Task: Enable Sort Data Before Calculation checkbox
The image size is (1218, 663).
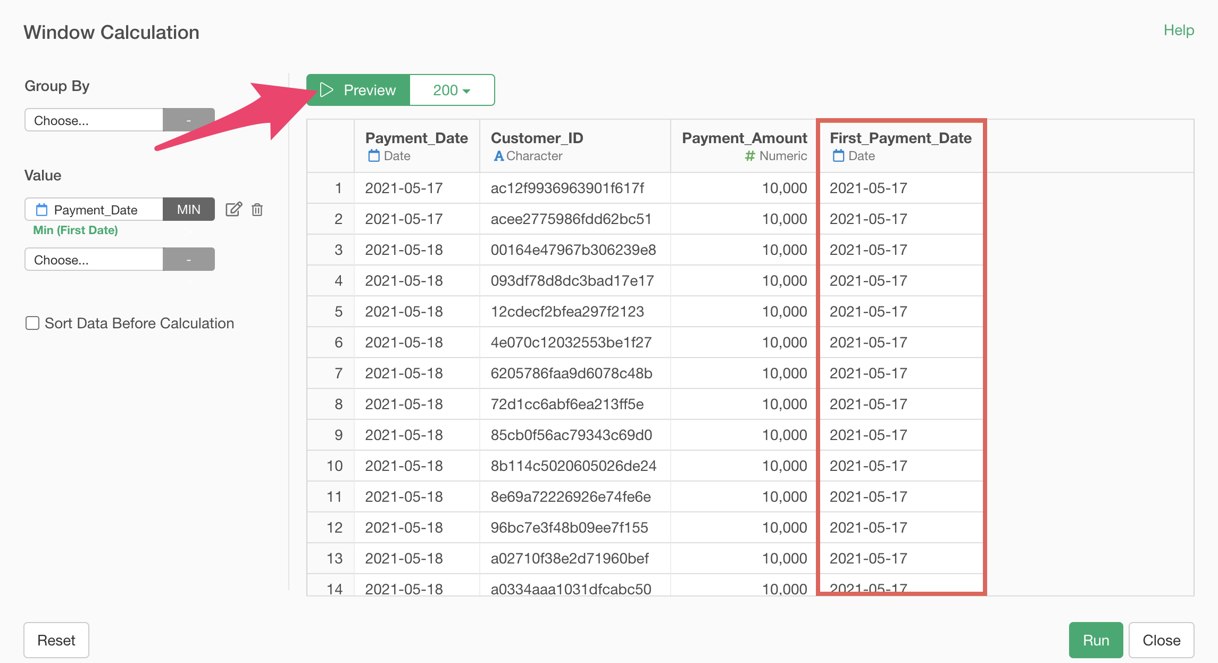Action: pos(32,323)
